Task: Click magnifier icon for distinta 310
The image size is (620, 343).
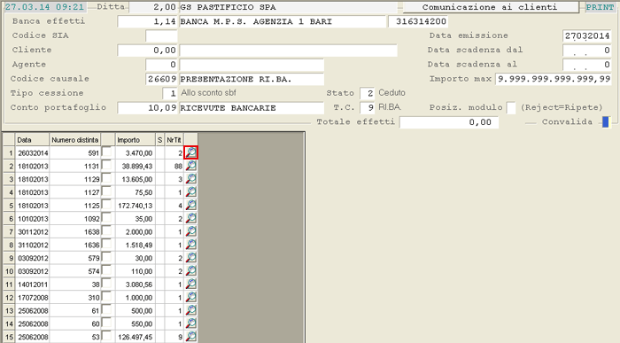Action: coord(191,297)
